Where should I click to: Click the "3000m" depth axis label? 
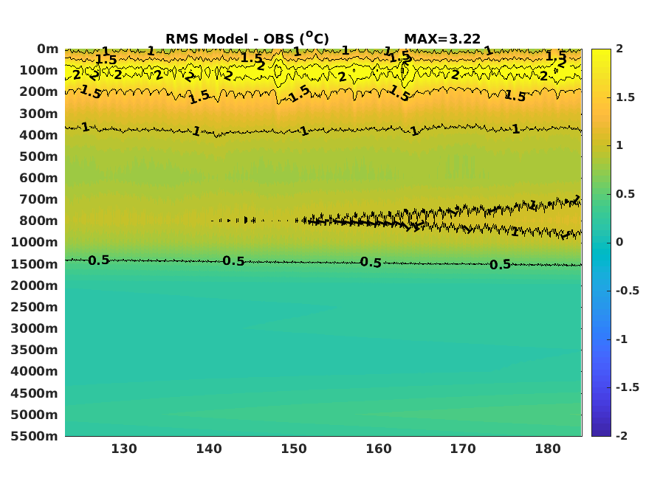tap(35, 328)
